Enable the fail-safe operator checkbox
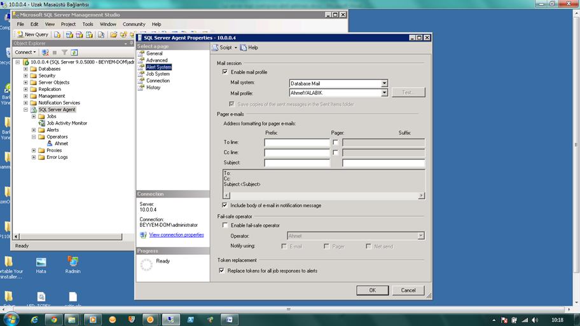580x326 pixels. [225, 226]
